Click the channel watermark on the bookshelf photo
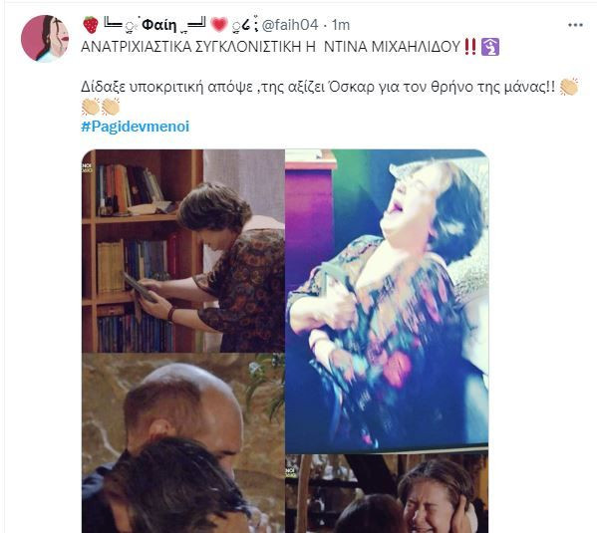597x533 pixels. (87, 168)
